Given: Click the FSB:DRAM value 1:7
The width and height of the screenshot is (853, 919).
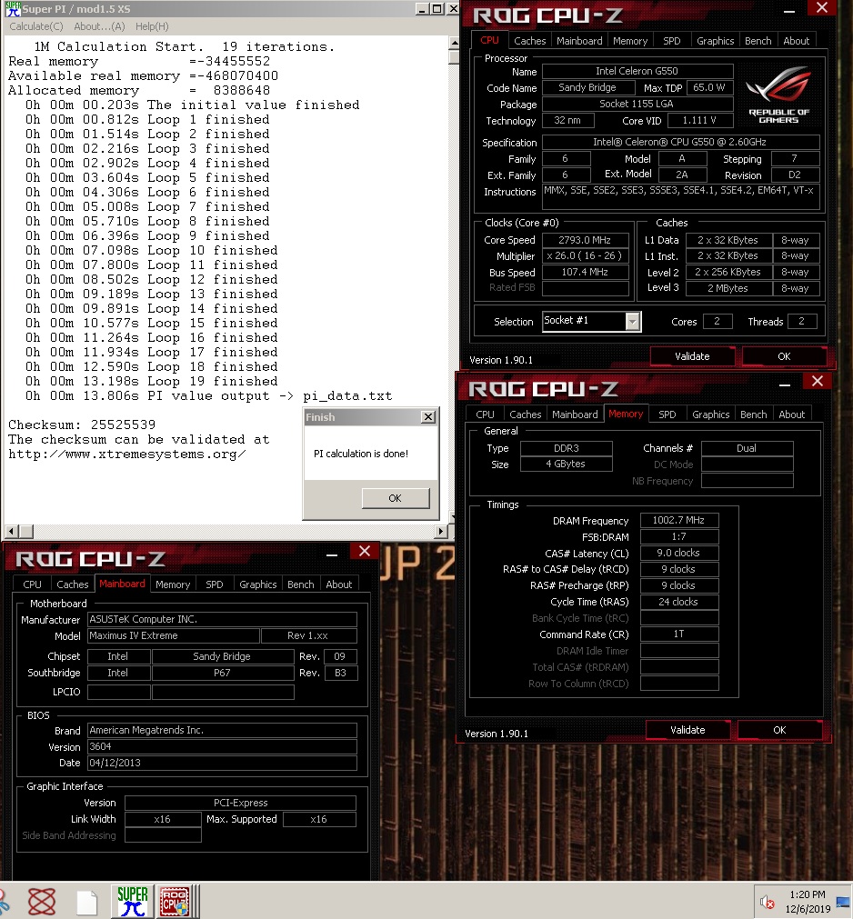Looking at the screenshot, I should pos(679,536).
